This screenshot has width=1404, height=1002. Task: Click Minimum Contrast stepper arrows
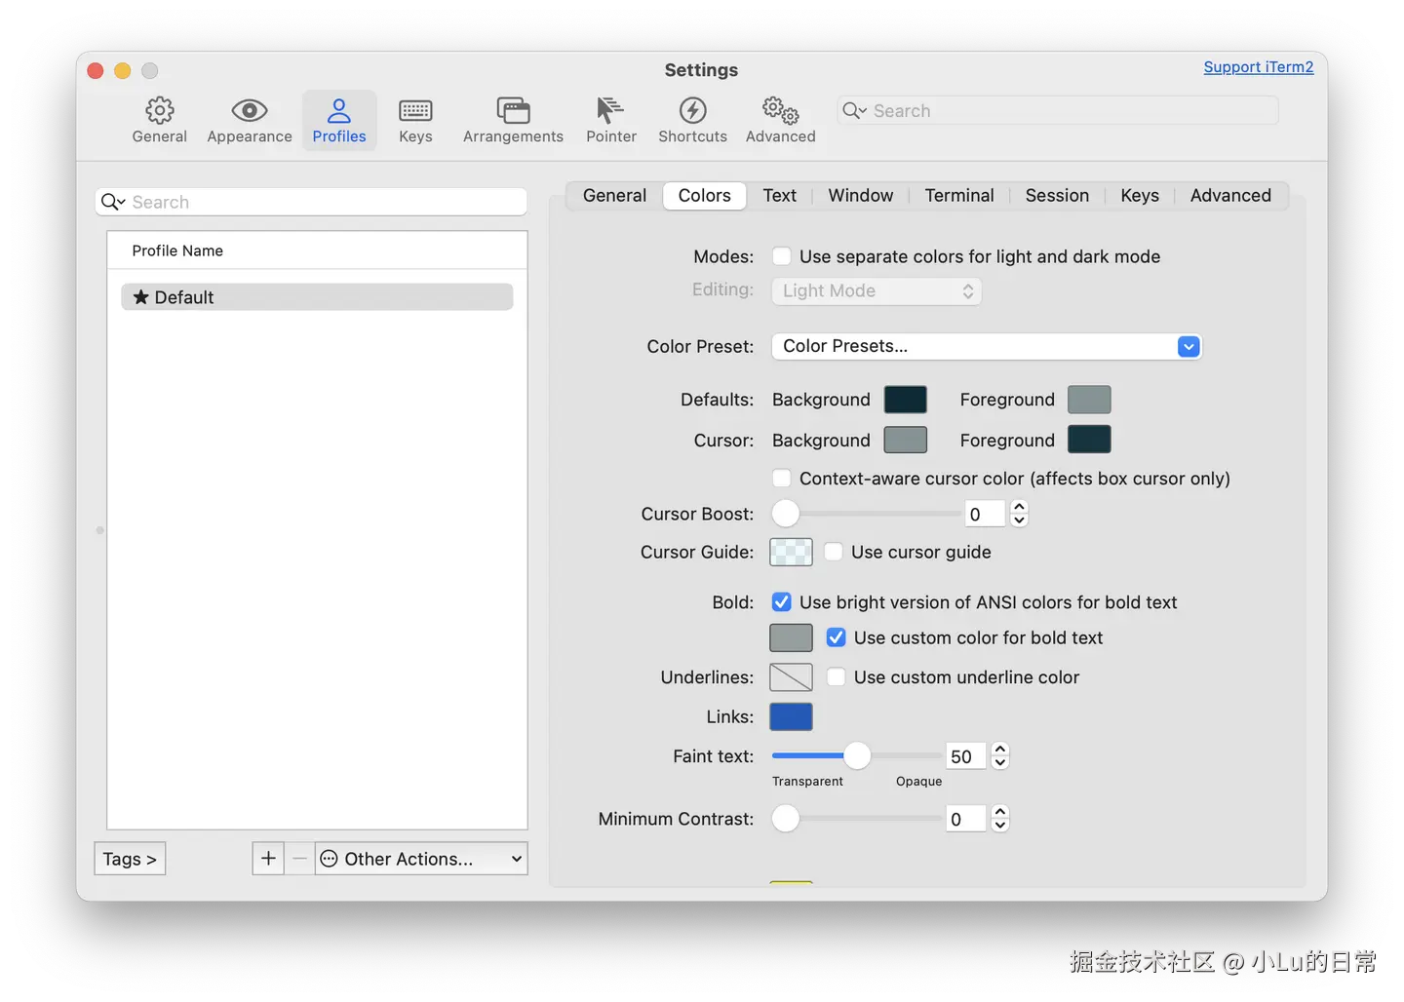(1000, 819)
